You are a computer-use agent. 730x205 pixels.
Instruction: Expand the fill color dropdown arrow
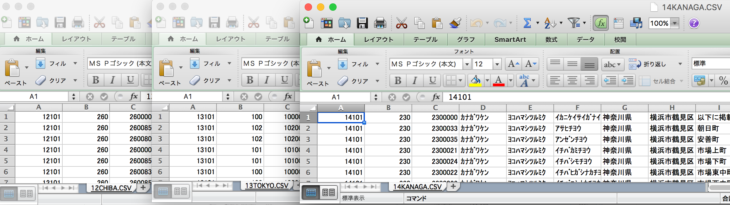[x=487, y=81]
